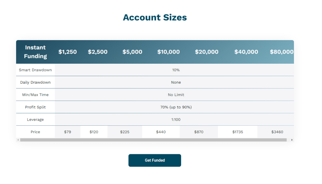Click the $79 price cell
The width and height of the screenshot is (322, 184).
coord(68,132)
